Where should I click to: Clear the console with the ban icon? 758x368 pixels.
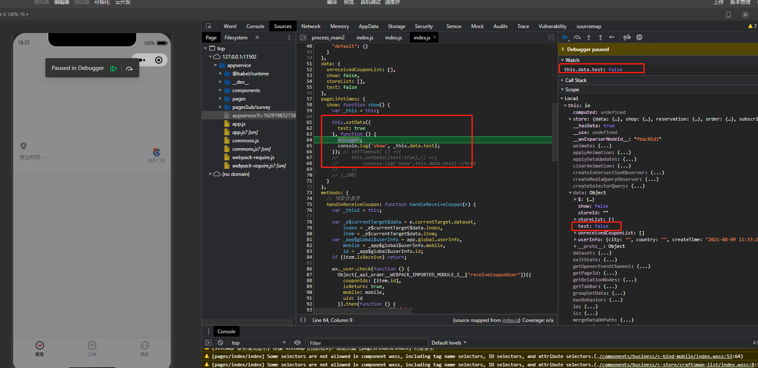pyautogui.click(x=220, y=342)
